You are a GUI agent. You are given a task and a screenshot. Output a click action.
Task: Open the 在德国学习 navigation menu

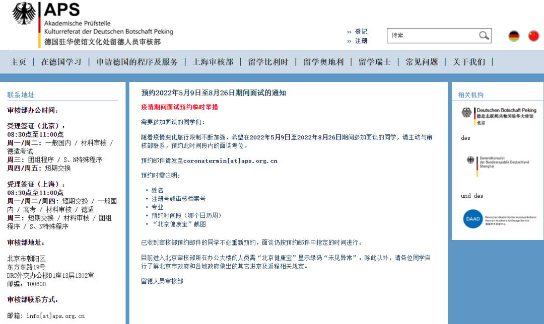(x=61, y=61)
